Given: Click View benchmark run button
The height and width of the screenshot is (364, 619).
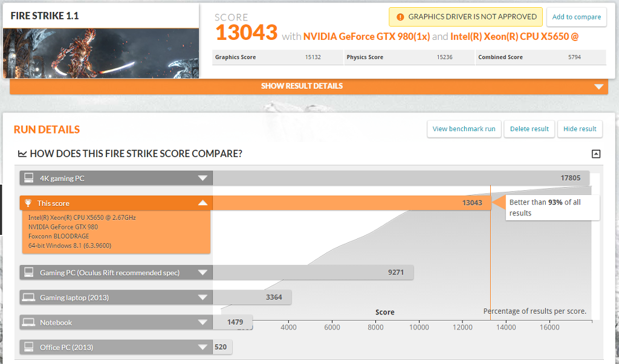Looking at the screenshot, I should (x=464, y=129).
